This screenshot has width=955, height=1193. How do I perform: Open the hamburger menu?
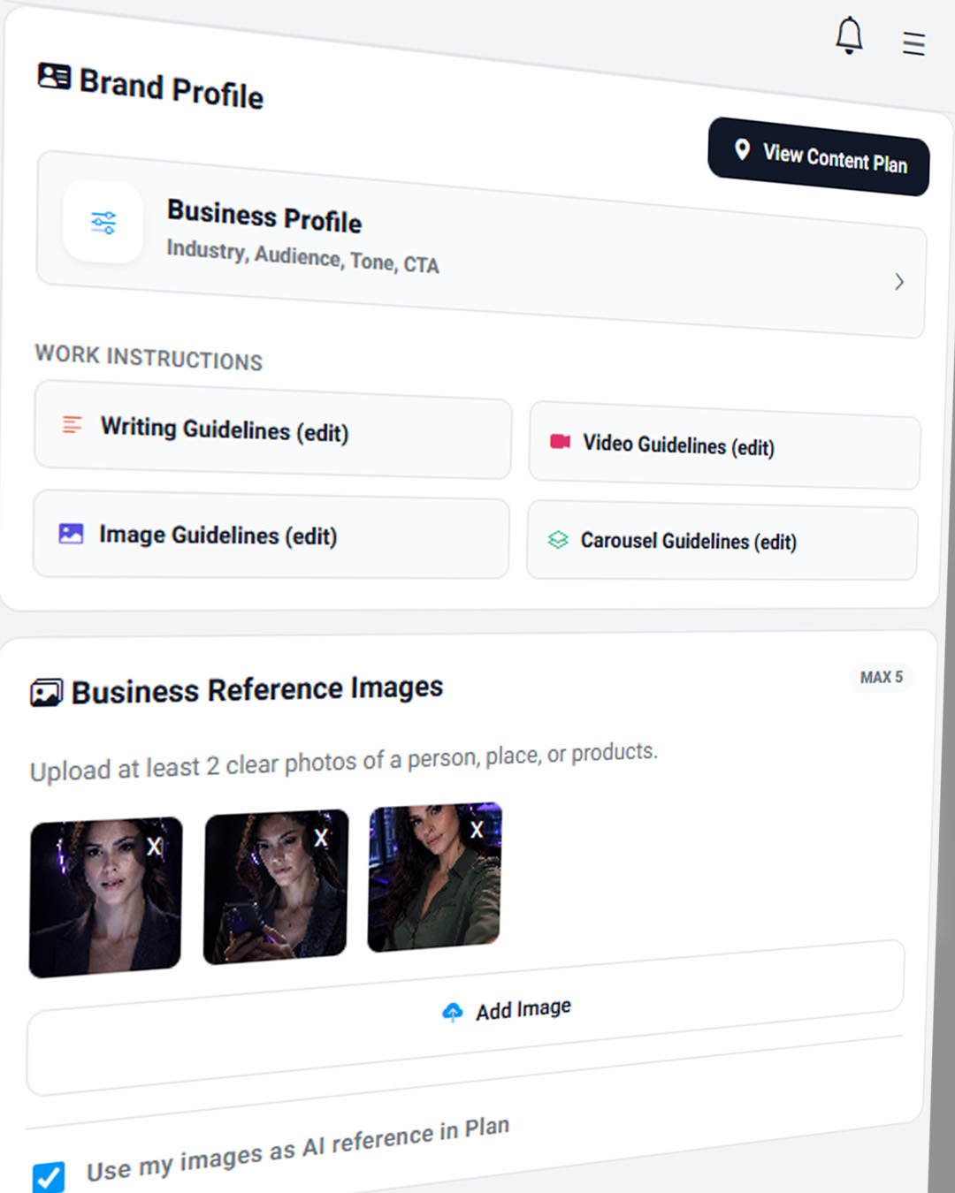pos(913,43)
